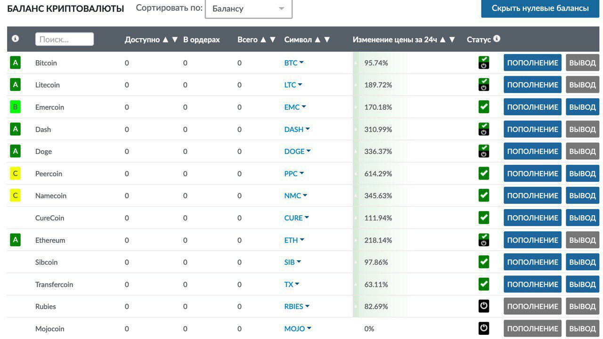Viewport: 603px width, 339px height.
Task: Click 'Peercoin' currency name
Action: point(49,174)
